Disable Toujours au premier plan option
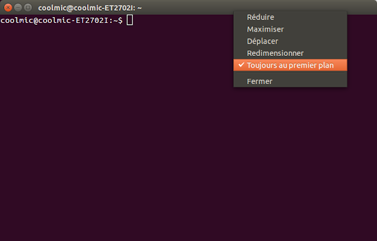The height and width of the screenshot is (241, 377). (290, 65)
